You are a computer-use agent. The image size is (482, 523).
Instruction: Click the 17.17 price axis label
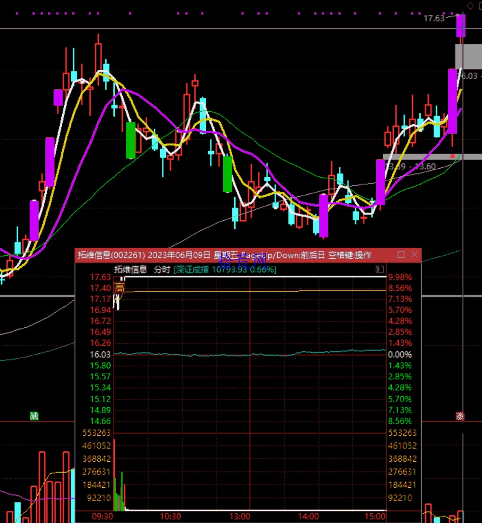(x=100, y=299)
